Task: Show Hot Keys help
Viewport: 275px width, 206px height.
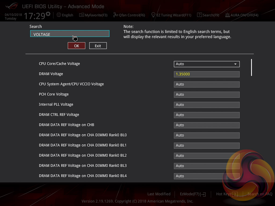Action: [x=224, y=194]
